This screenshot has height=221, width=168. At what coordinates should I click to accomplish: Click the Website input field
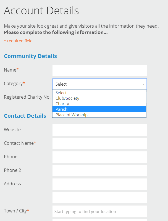coord(99,130)
